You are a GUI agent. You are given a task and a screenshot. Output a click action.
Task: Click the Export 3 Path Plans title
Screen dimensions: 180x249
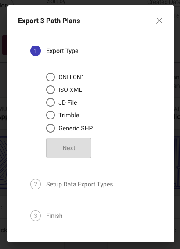coord(49,21)
